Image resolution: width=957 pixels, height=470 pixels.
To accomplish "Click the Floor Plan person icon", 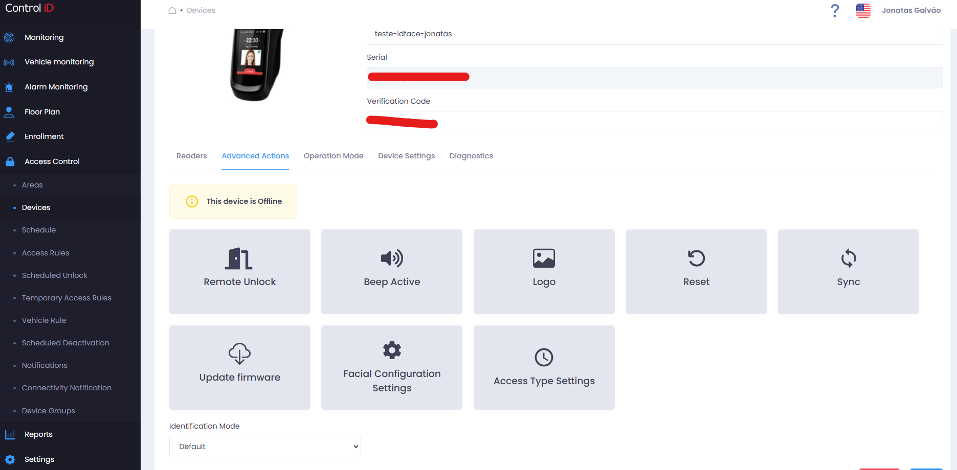I will [9, 112].
